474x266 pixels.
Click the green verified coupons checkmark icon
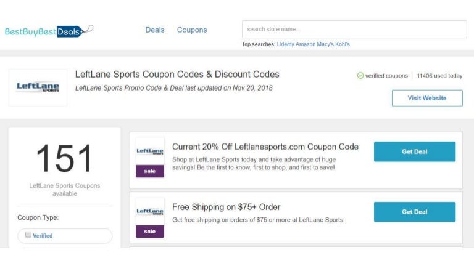coord(360,76)
